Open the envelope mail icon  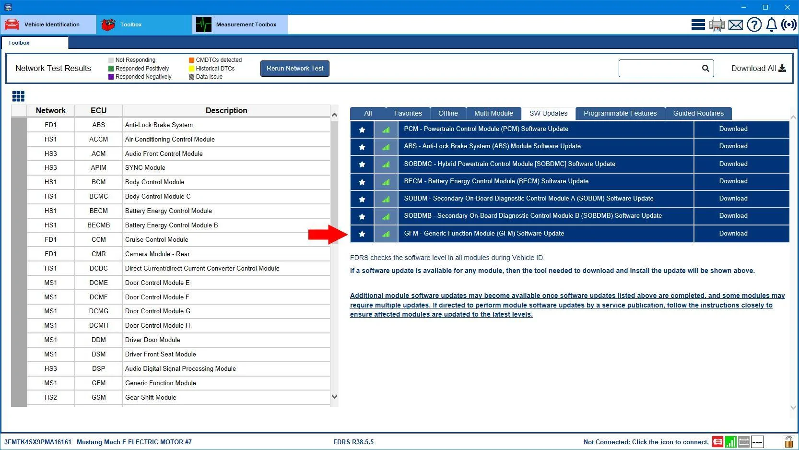[x=735, y=25]
